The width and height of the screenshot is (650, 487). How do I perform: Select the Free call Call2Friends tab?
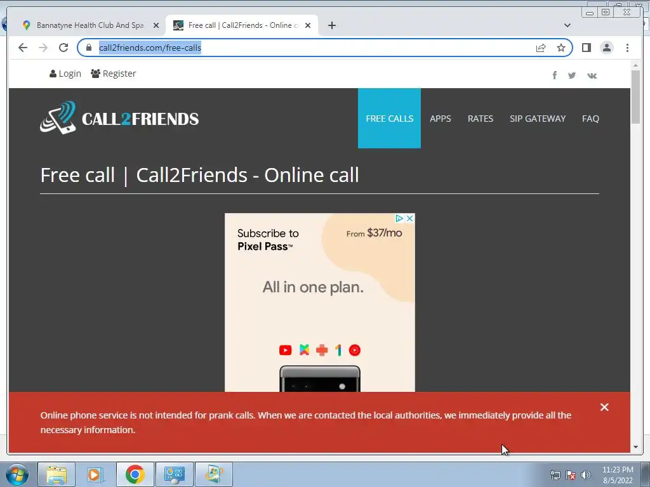click(242, 25)
